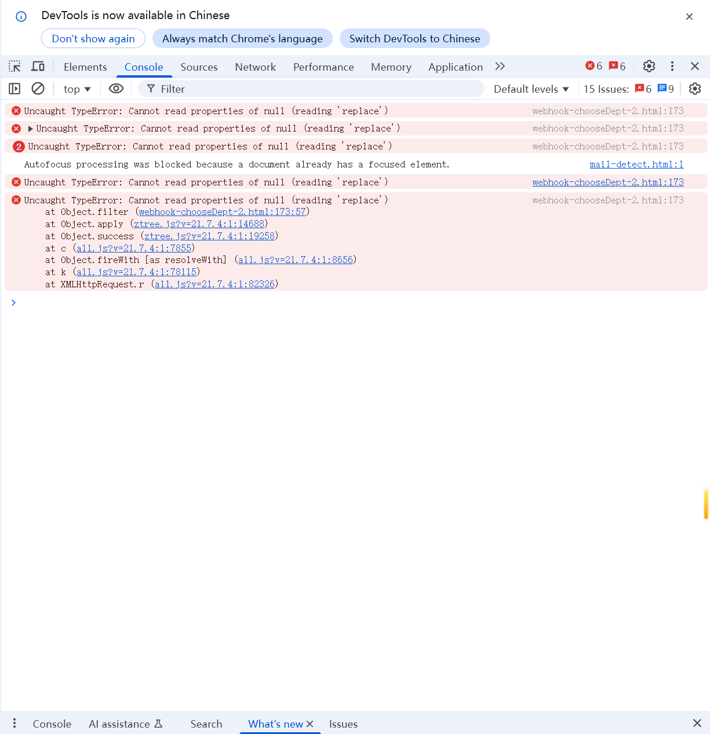
Task: Click the first error's red icon
Action: 16,111
